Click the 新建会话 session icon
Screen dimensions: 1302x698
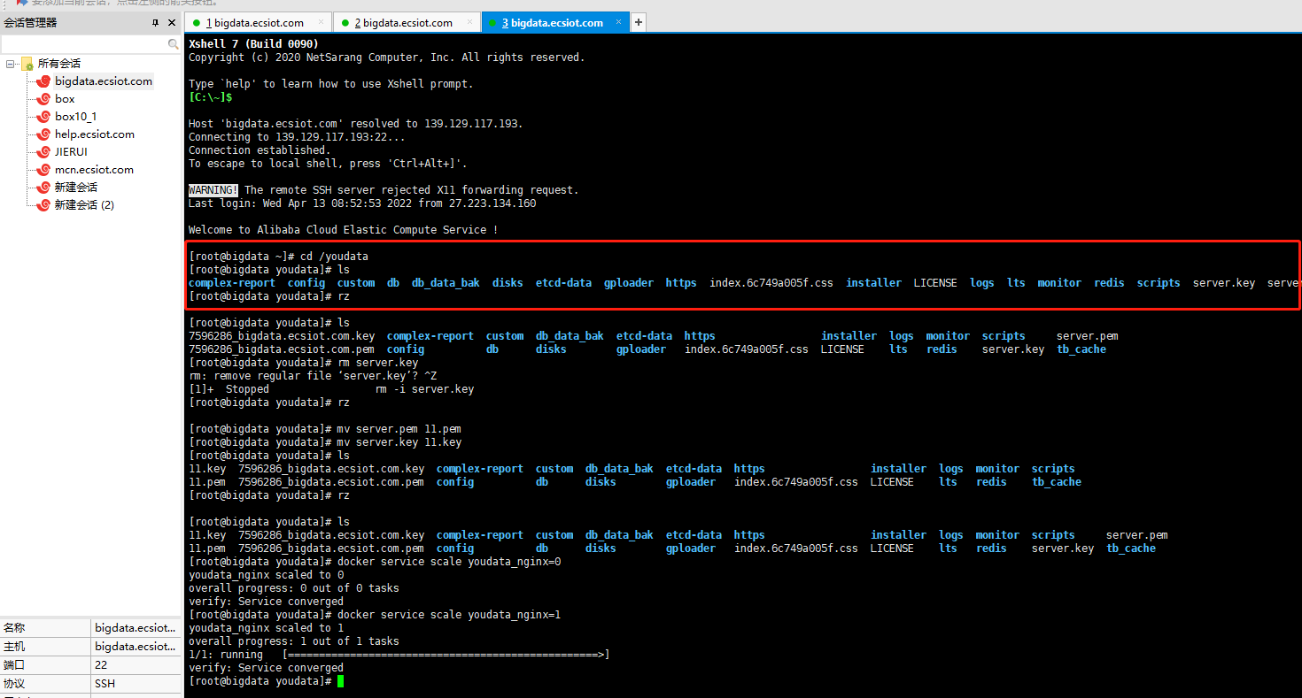coord(43,188)
